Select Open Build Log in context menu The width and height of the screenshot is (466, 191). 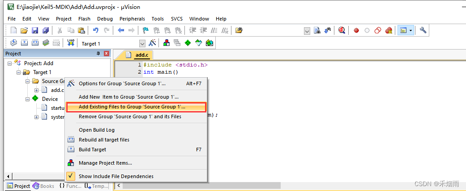(x=136, y=130)
